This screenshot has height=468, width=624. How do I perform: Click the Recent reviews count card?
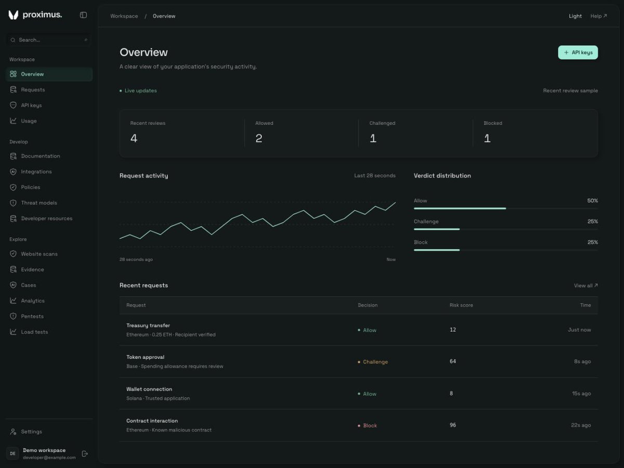tap(182, 133)
